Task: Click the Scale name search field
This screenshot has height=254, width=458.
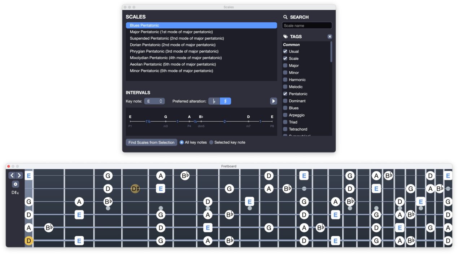Action: tap(307, 25)
